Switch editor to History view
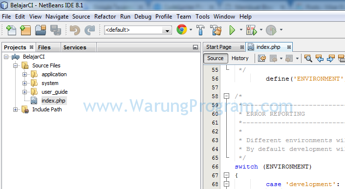Viewport: 345px width, 189px height. coord(240,58)
